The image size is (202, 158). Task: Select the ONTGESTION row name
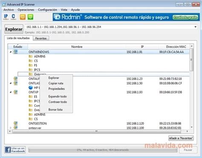coord(38,124)
